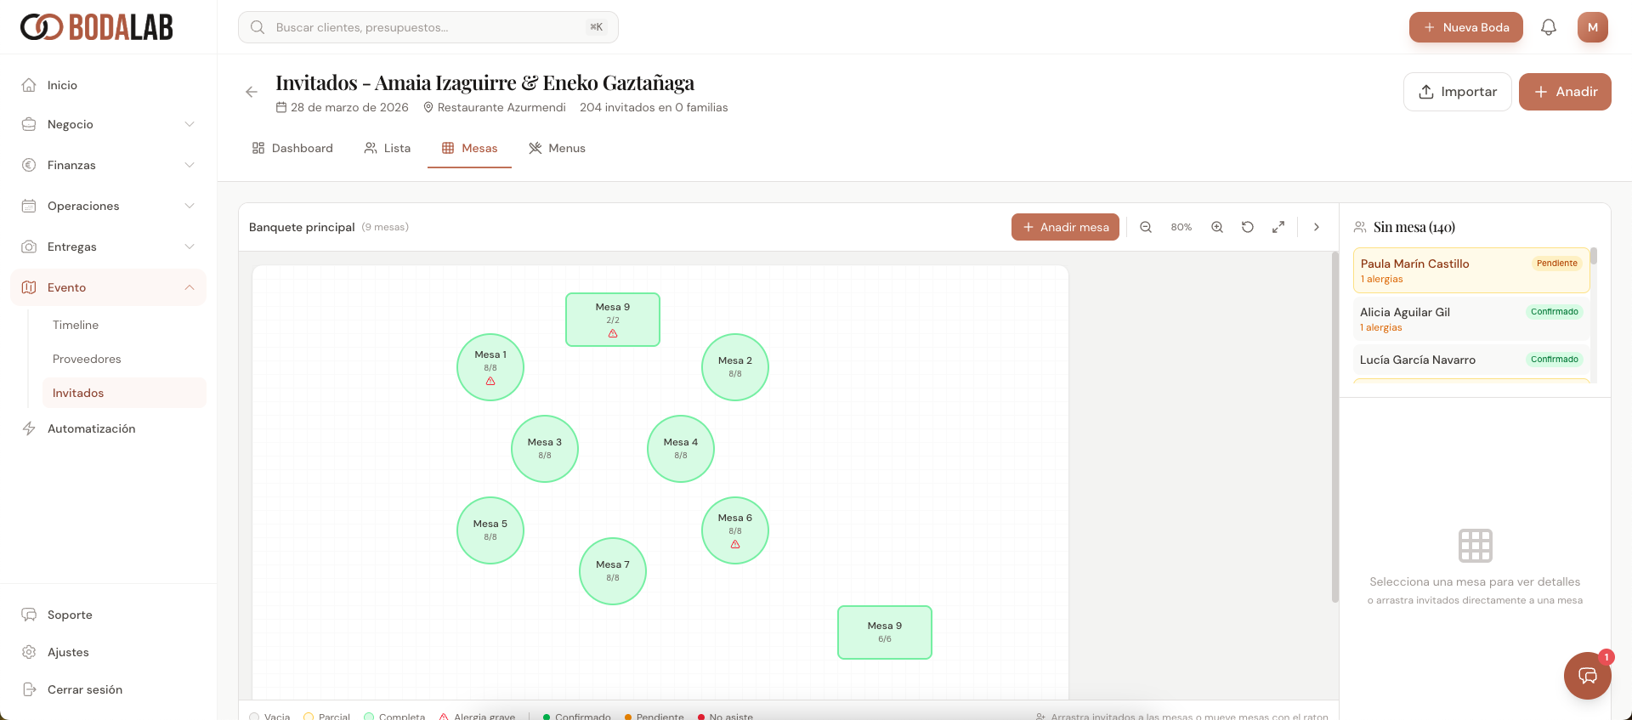Open the notifications bell

pos(1549,27)
